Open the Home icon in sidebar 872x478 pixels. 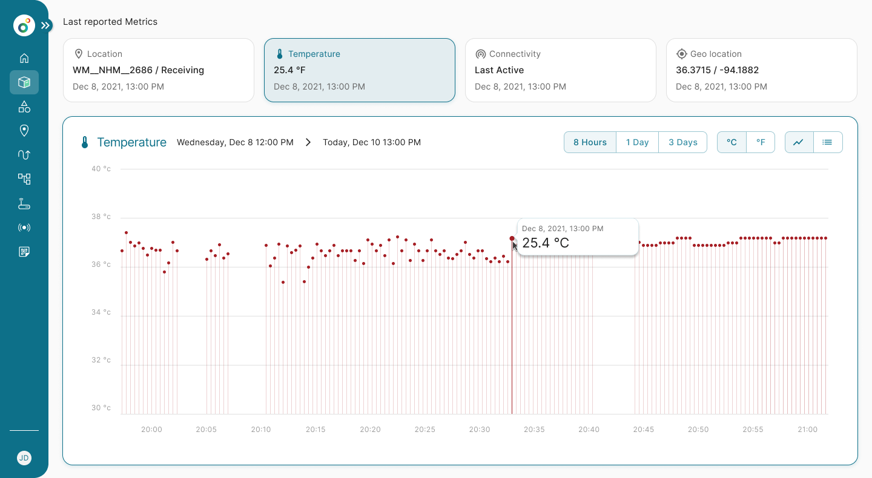(24, 58)
